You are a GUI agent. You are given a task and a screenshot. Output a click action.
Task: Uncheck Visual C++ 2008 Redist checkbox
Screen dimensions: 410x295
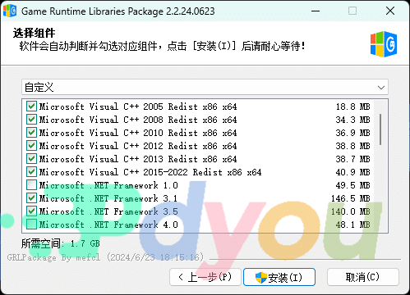31,120
